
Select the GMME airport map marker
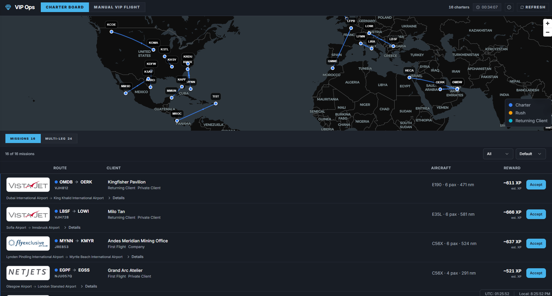tap(333, 68)
